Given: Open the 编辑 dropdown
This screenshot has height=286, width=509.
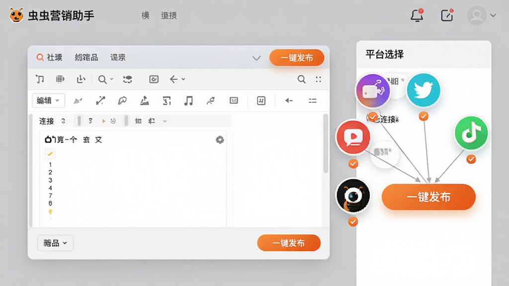Looking at the screenshot, I should tap(48, 100).
